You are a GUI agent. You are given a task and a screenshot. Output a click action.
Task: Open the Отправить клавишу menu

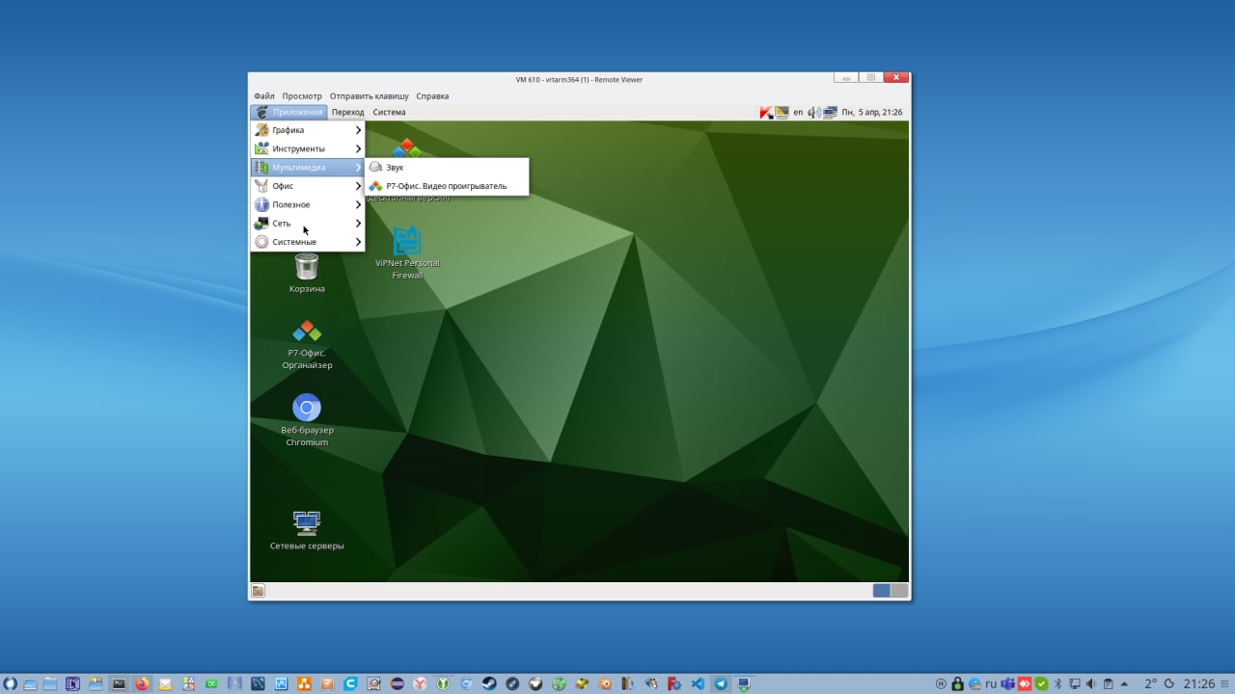tap(369, 96)
